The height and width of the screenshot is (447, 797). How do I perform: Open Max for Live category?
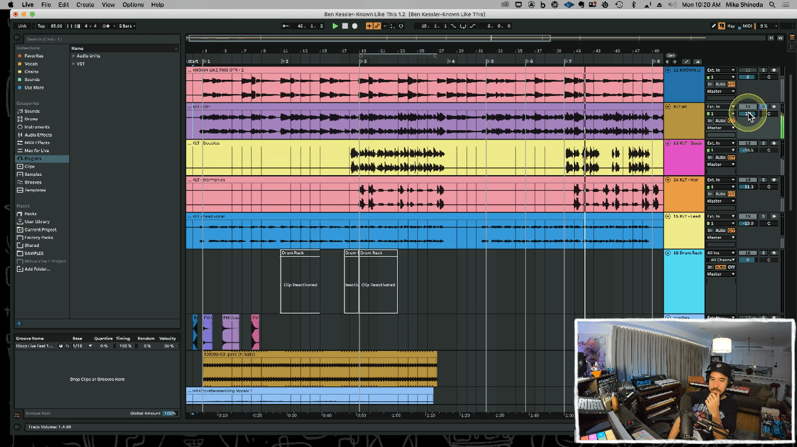[x=37, y=151]
